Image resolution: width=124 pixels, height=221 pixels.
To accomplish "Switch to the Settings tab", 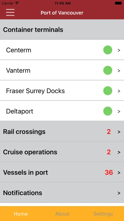I will 103,214.
